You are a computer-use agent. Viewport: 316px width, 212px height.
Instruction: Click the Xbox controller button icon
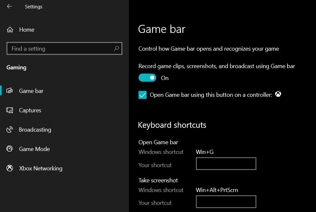(x=278, y=94)
